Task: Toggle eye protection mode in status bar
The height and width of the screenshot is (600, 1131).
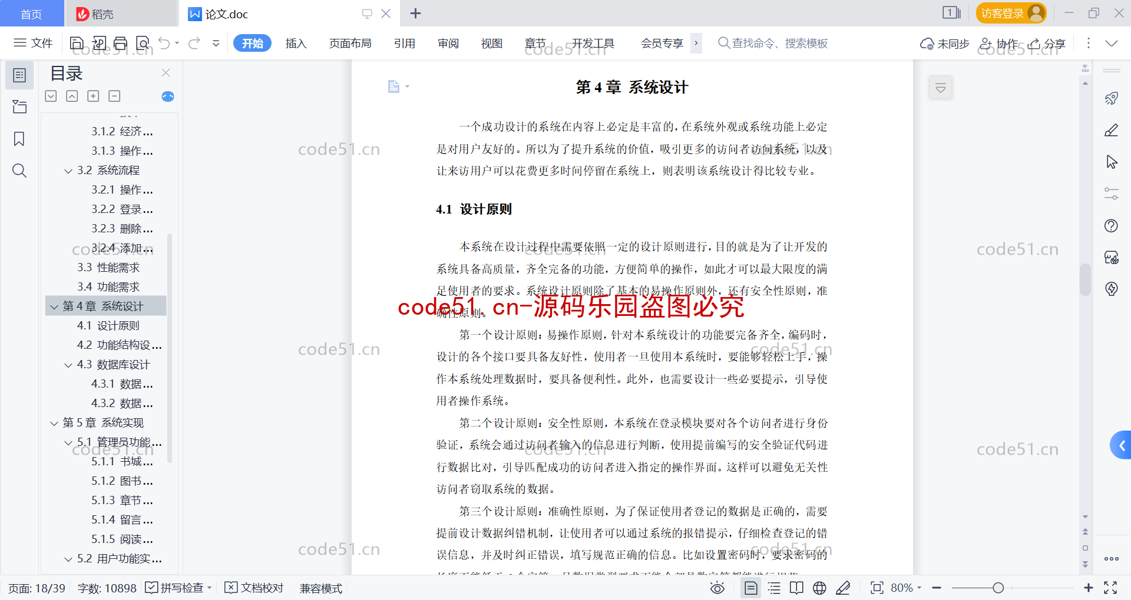Action: [717, 588]
